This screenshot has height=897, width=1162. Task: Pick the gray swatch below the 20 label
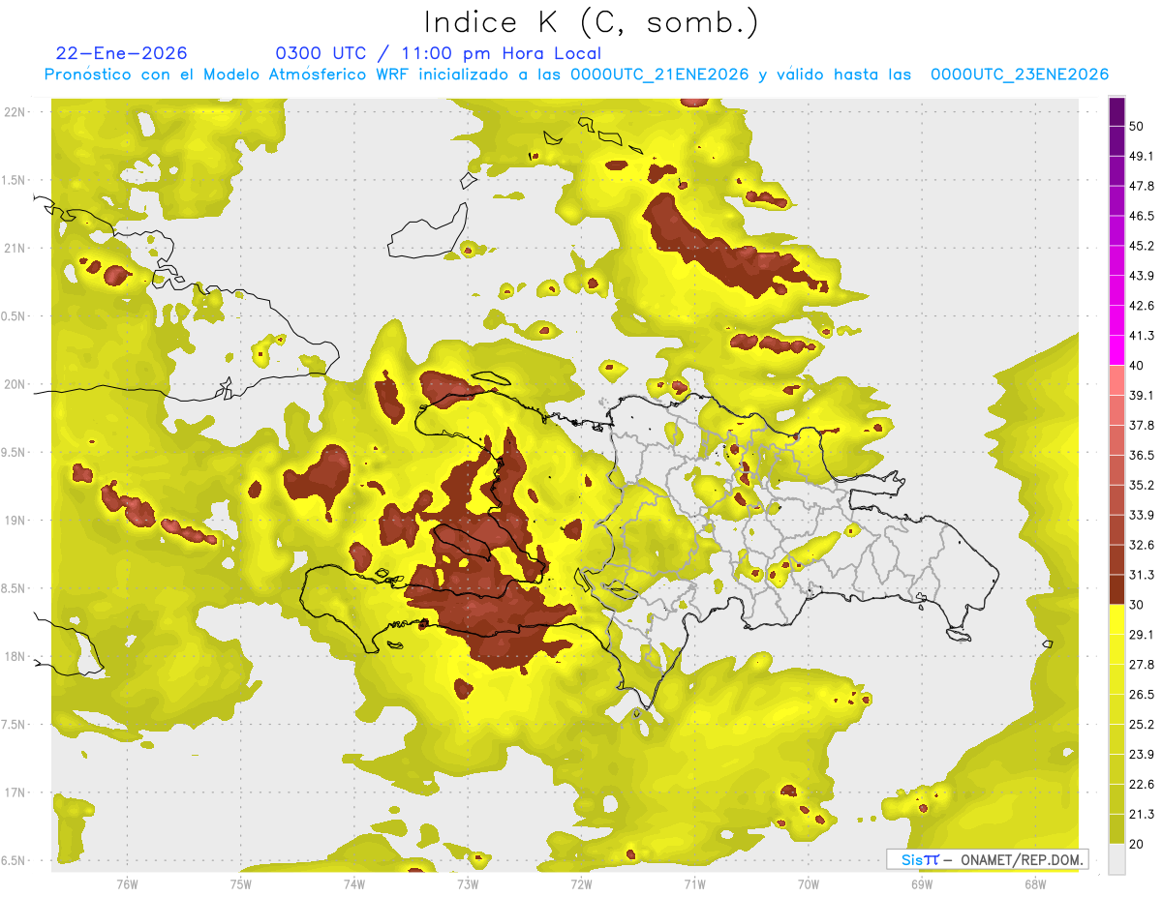coord(1116,859)
